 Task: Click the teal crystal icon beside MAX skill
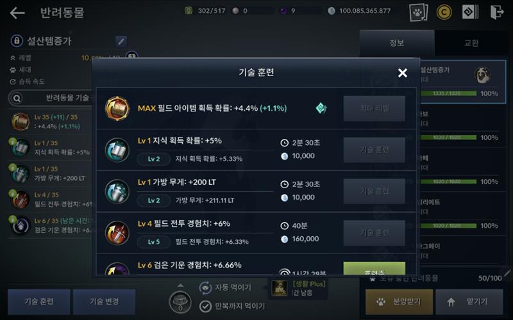click(x=321, y=108)
